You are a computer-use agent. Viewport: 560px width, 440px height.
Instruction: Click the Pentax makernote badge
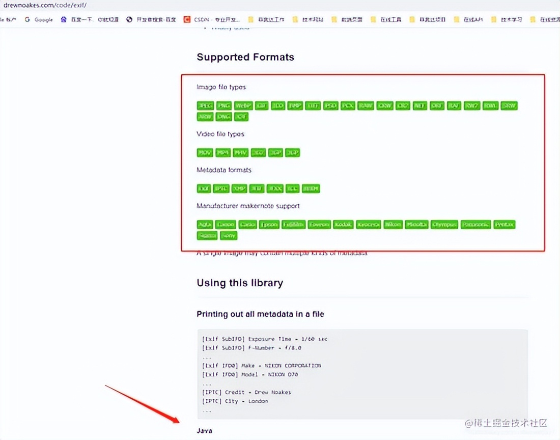(505, 225)
